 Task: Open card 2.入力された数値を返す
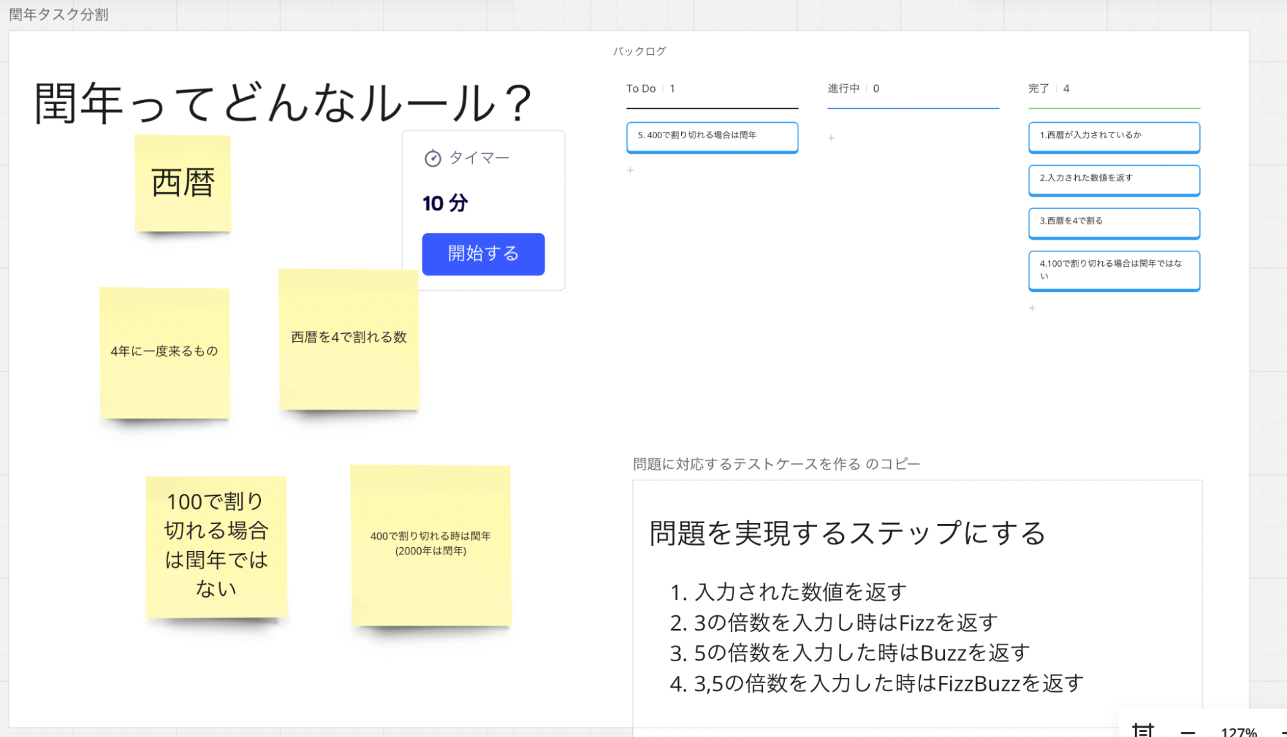(1113, 179)
